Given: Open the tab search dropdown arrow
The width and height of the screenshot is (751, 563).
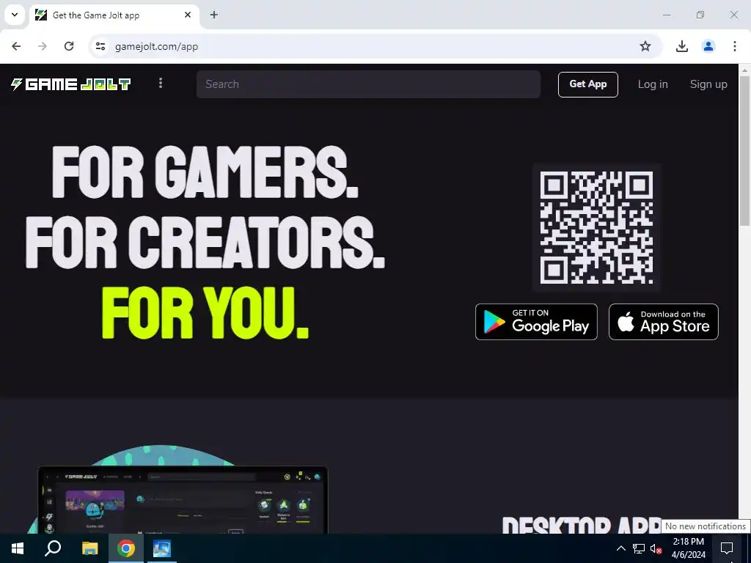Looking at the screenshot, I should [x=15, y=15].
